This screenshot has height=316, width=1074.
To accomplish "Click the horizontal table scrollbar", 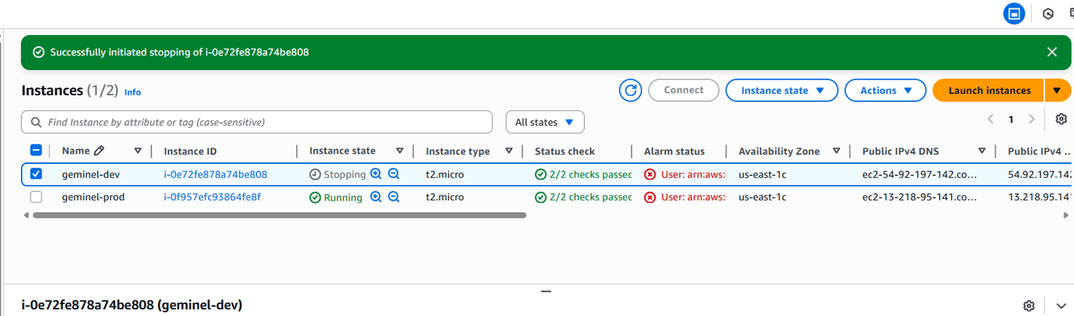I will [280, 215].
